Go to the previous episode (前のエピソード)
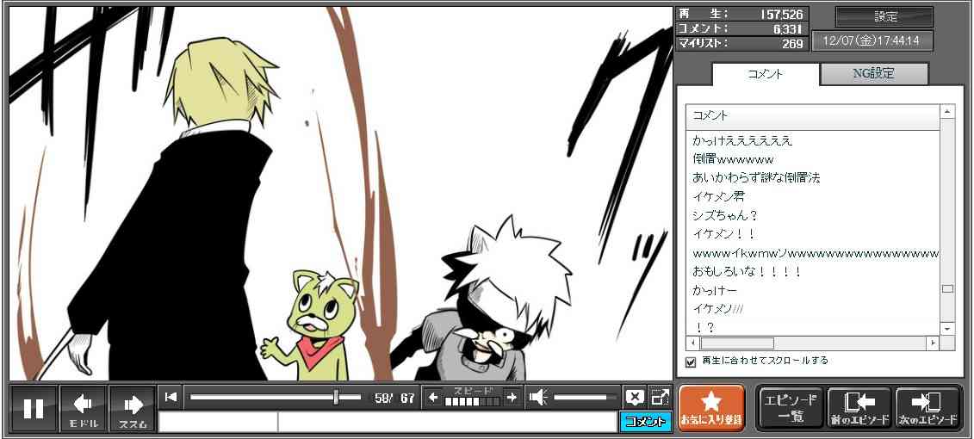 (859, 407)
